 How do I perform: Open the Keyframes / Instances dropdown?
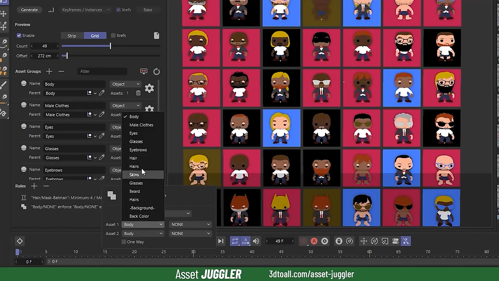pyautogui.click(x=86, y=10)
